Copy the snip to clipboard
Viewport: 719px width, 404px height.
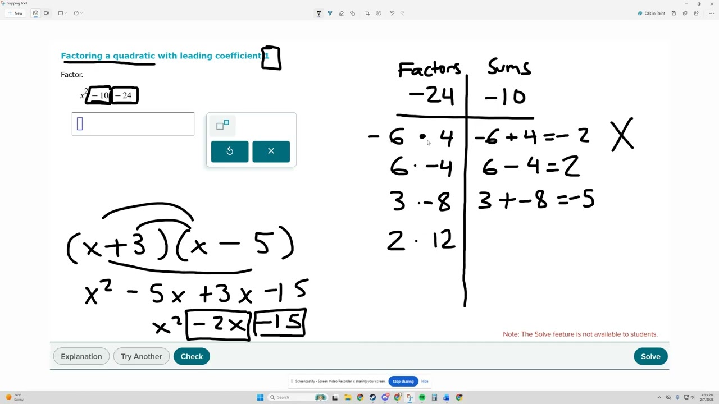[x=685, y=13]
